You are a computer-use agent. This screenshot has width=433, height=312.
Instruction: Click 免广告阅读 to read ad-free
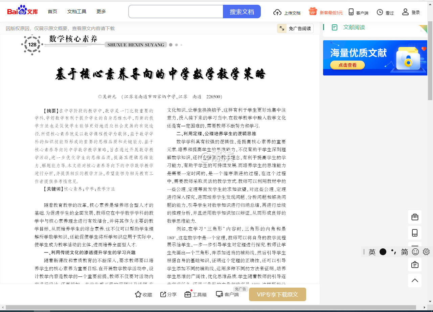pos(295,28)
